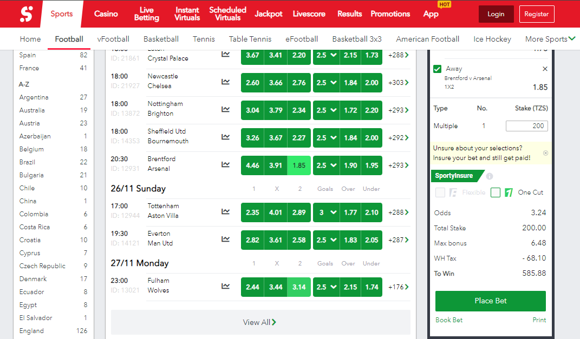Viewport: 580px width, 339px height.
Task: Select draw odds 3.66 for Newcastle v Chelsea
Action: coord(276,83)
